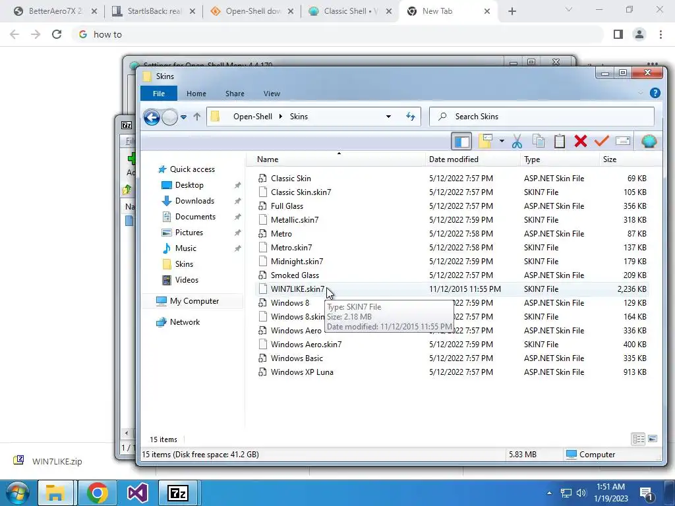Click the orange checkmark Properties icon
Image resolution: width=675 pixels, height=506 pixels.
coord(601,141)
